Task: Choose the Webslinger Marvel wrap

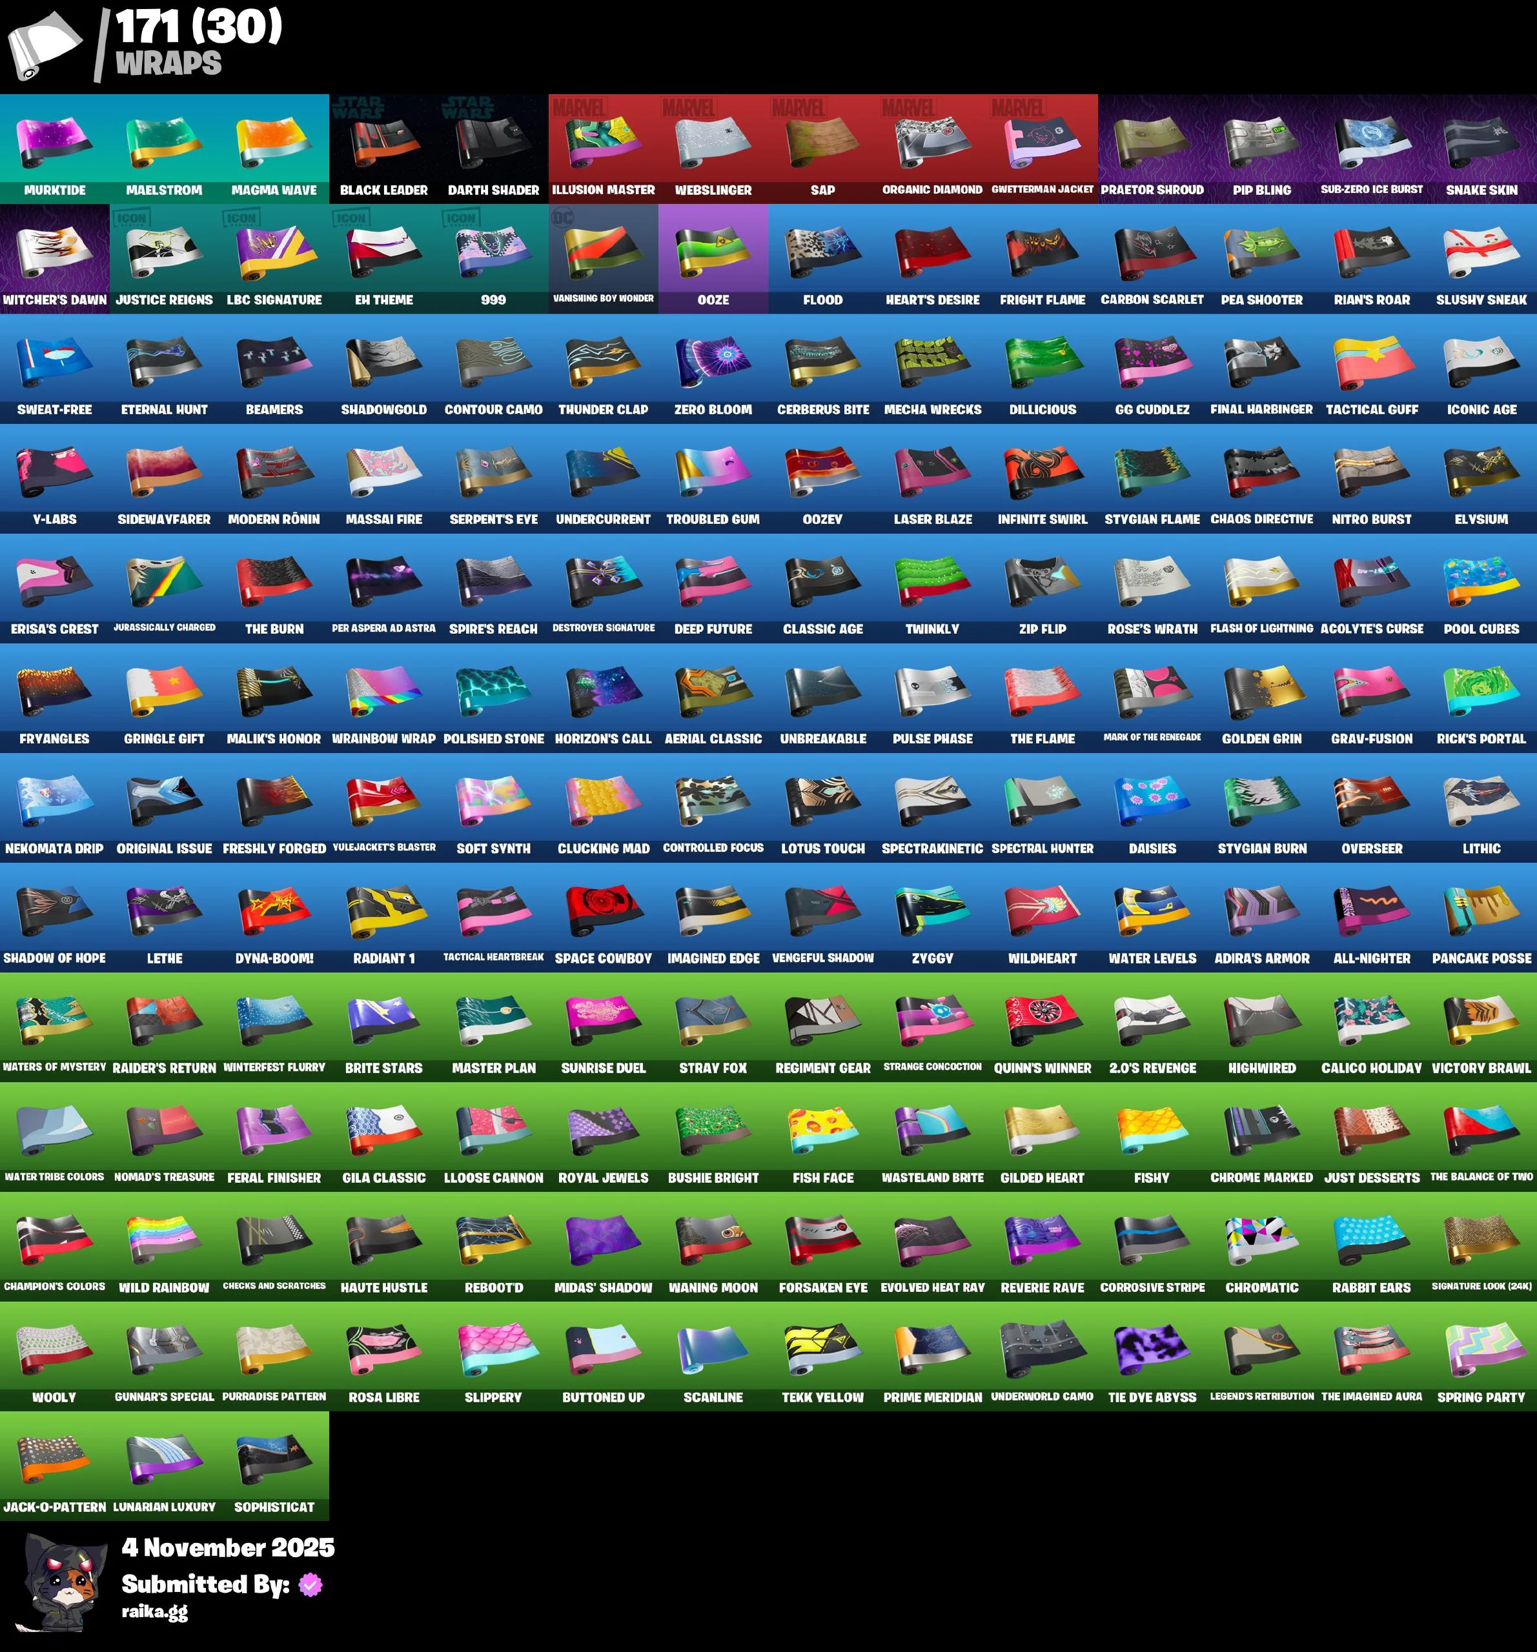Action: 713,142
